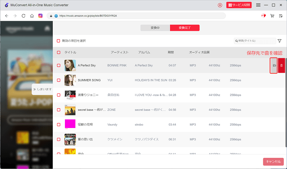287x169 pixels.
Task: Click the user account icon
Action: coord(220,5)
